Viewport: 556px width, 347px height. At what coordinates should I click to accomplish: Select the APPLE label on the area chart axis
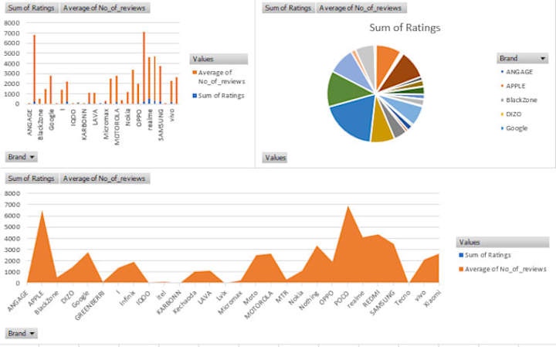coord(36,298)
